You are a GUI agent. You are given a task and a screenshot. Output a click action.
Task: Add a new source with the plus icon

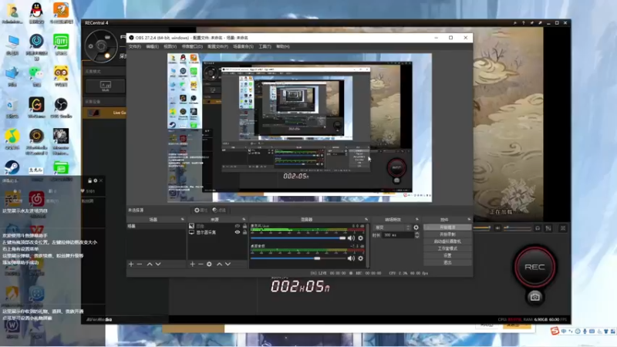(x=192, y=264)
